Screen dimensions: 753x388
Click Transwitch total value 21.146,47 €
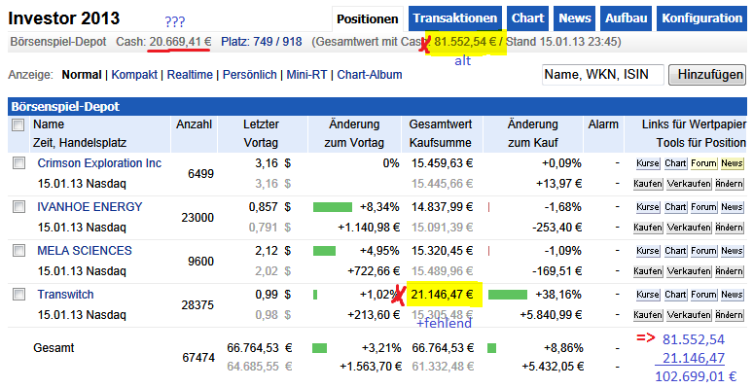pyautogui.click(x=443, y=295)
